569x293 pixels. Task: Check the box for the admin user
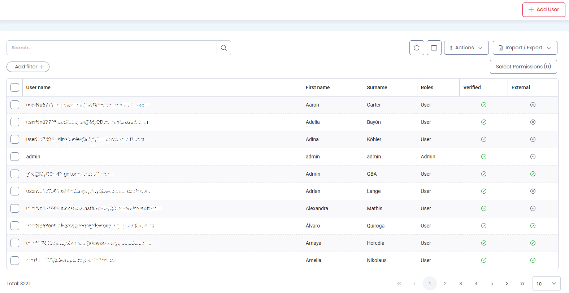click(x=15, y=157)
